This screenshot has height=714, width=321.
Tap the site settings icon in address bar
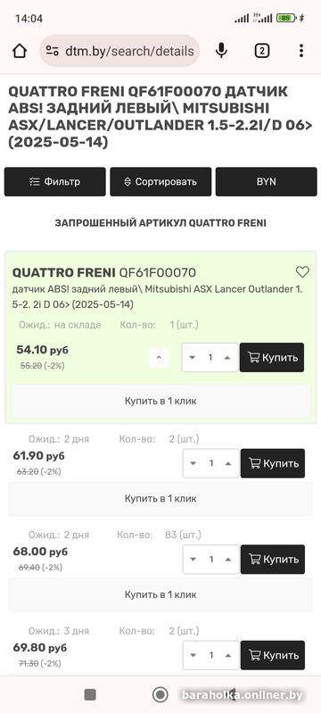coord(53,51)
